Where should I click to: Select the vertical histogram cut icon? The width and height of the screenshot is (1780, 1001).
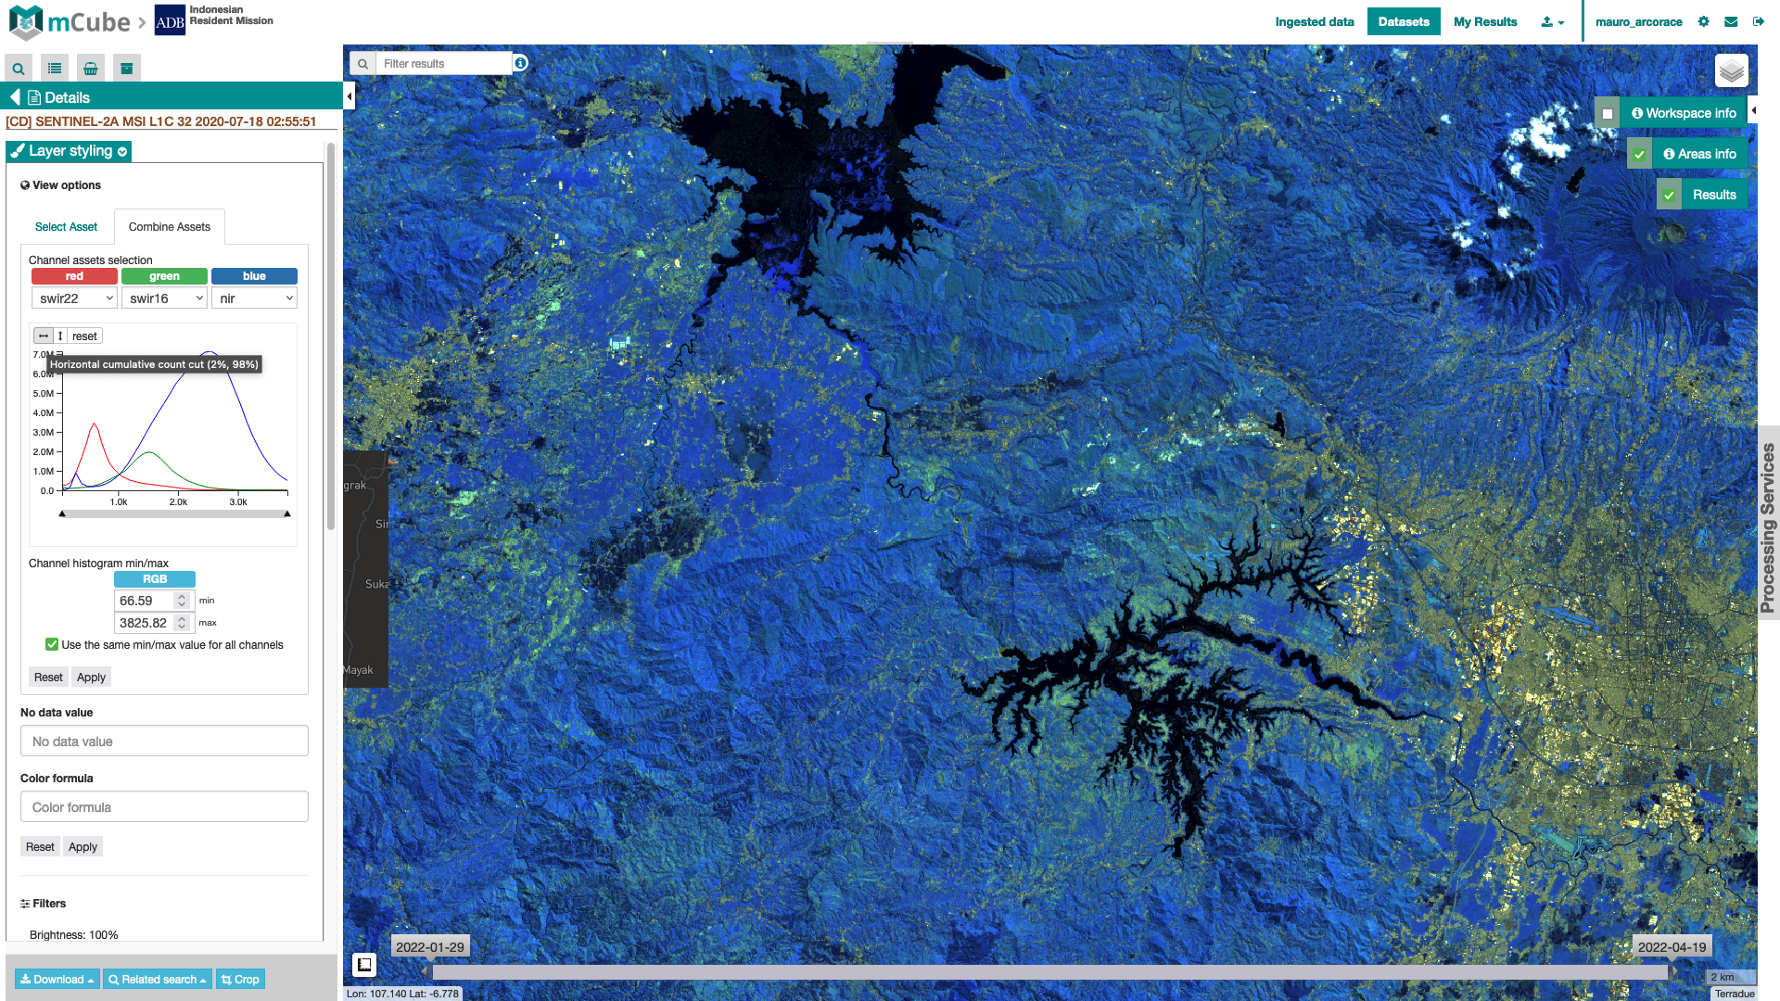click(x=60, y=336)
